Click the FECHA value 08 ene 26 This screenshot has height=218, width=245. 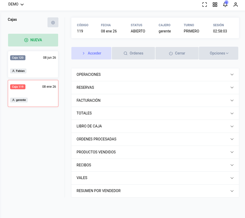point(109,31)
